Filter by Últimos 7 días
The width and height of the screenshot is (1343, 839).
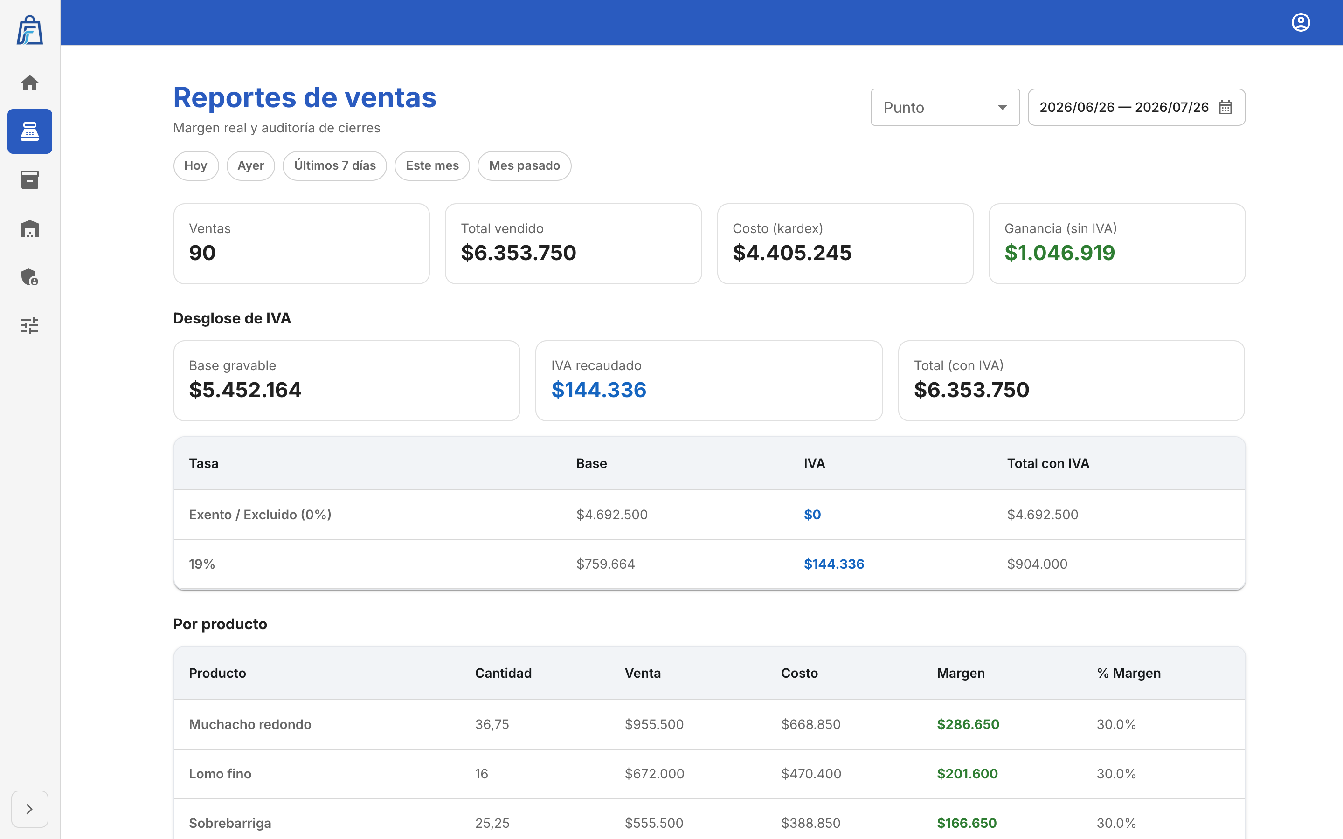coord(335,165)
